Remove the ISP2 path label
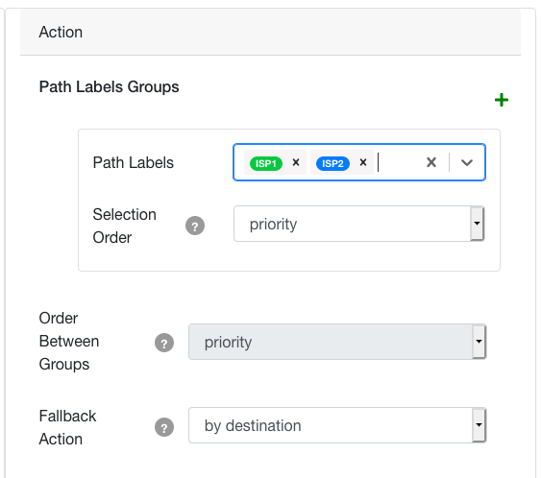The width and height of the screenshot is (541, 478). point(363,162)
